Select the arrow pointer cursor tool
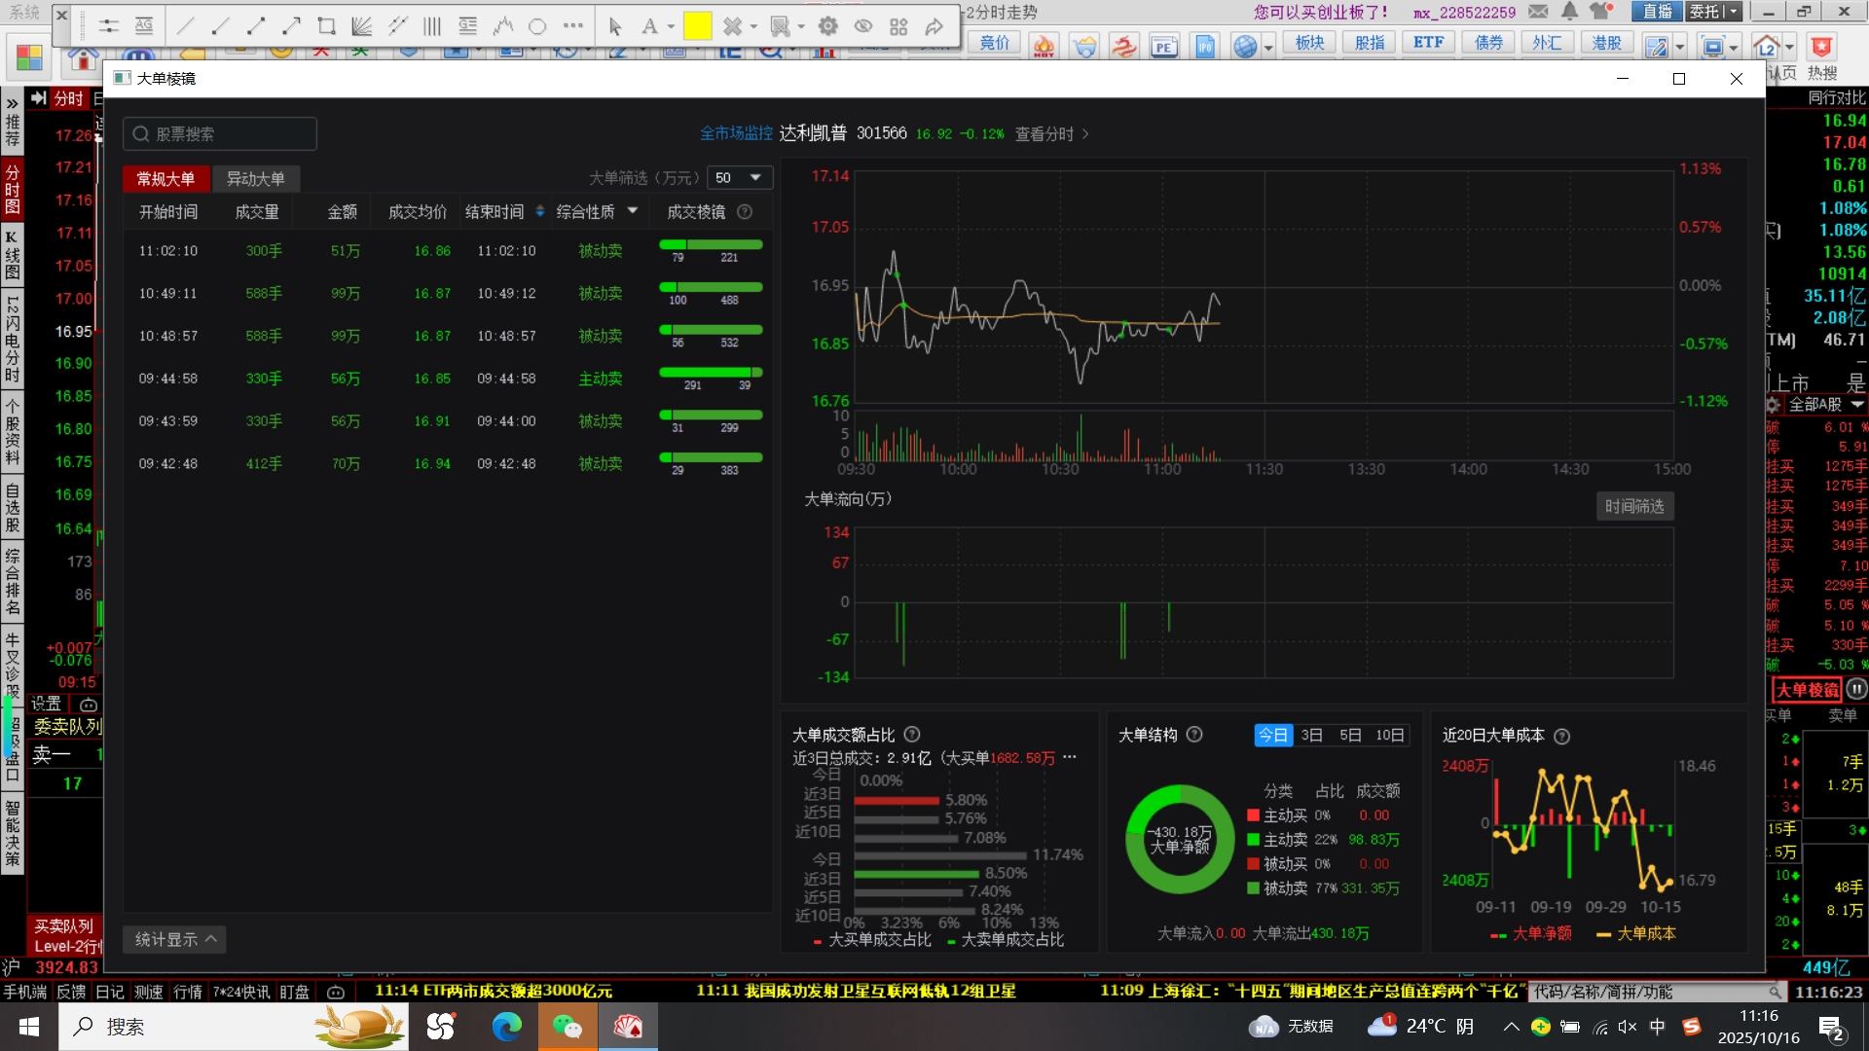 [x=615, y=26]
